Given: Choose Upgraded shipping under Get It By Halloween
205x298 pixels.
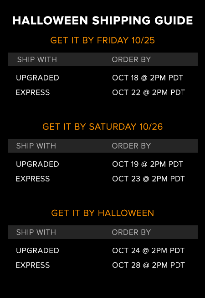Looking at the screenshot, I should [x=37, y=250].
